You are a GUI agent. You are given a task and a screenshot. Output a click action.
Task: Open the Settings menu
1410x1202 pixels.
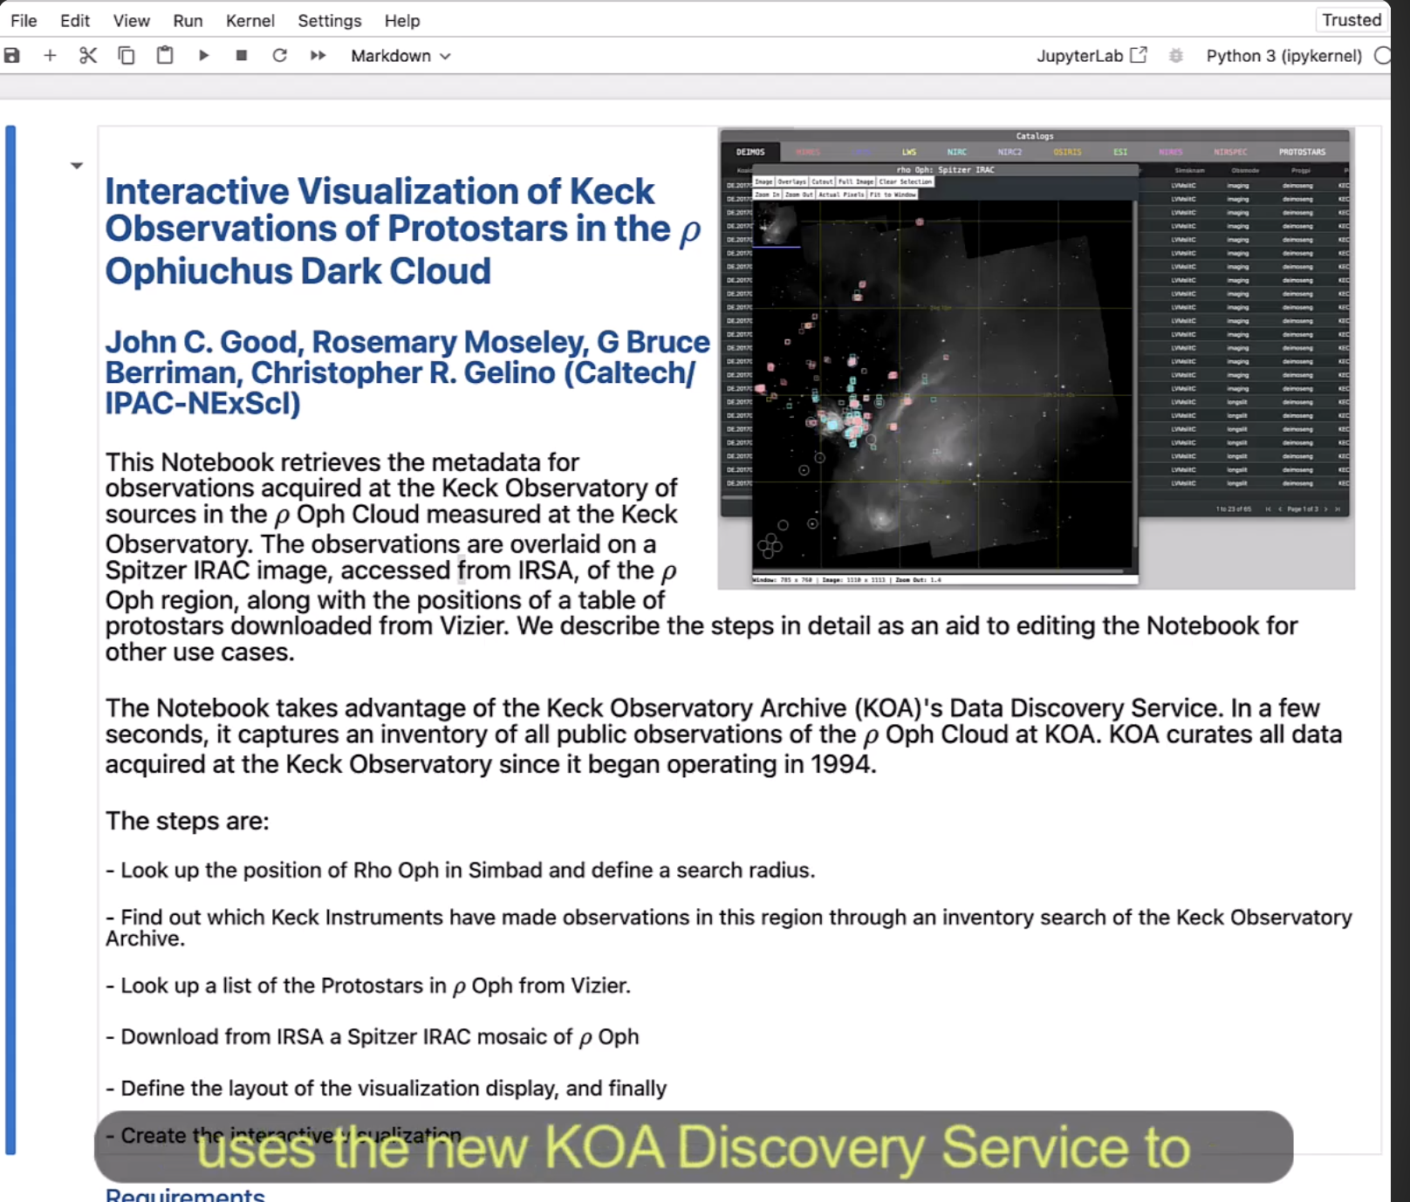(329, 20)
